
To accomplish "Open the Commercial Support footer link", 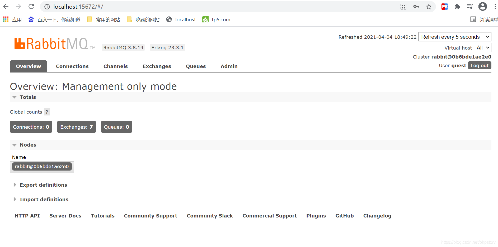I will tap(270, 216).
